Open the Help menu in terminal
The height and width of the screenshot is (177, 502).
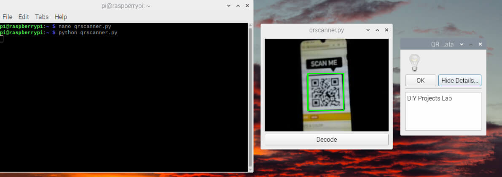coord(61,17)
